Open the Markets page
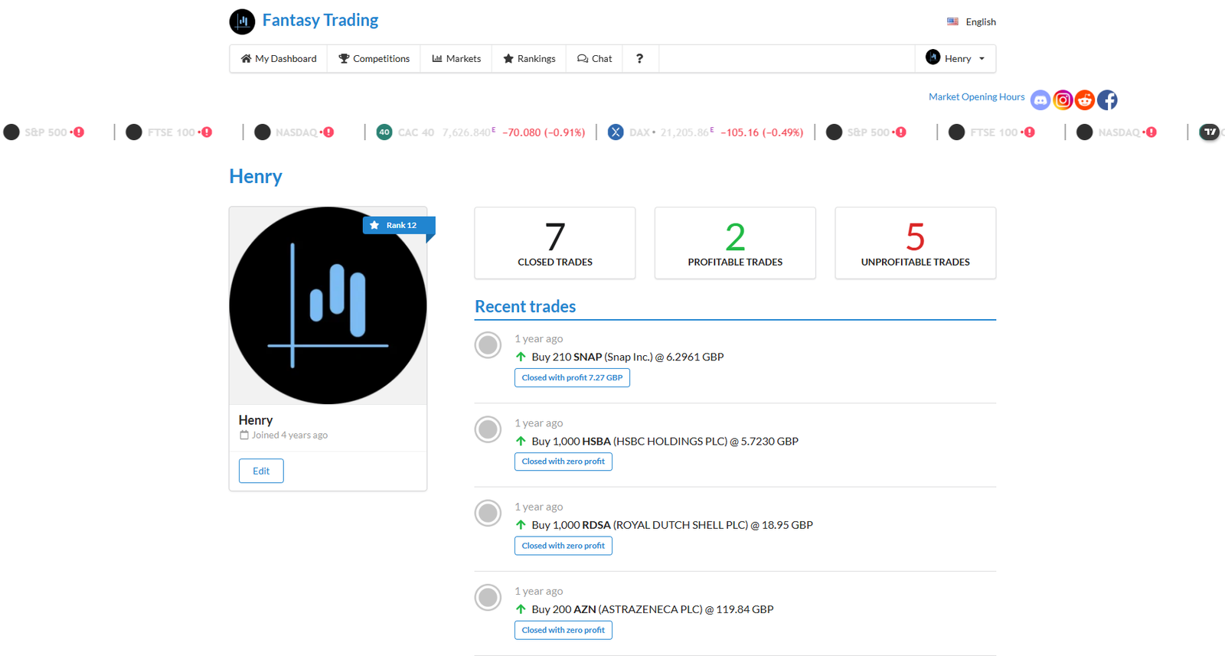 tap(456, 59)
